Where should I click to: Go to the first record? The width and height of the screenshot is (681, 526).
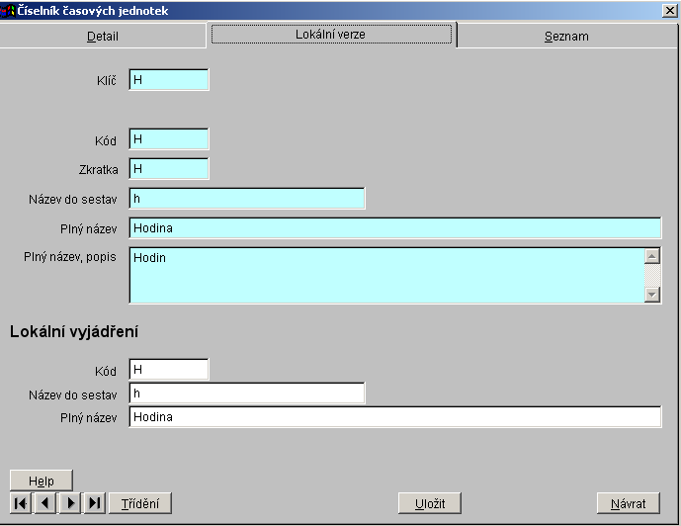click(21, 503)
